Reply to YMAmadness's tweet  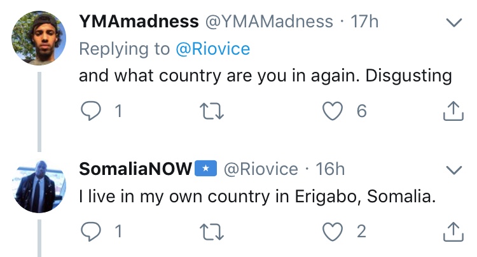(92, 112)
